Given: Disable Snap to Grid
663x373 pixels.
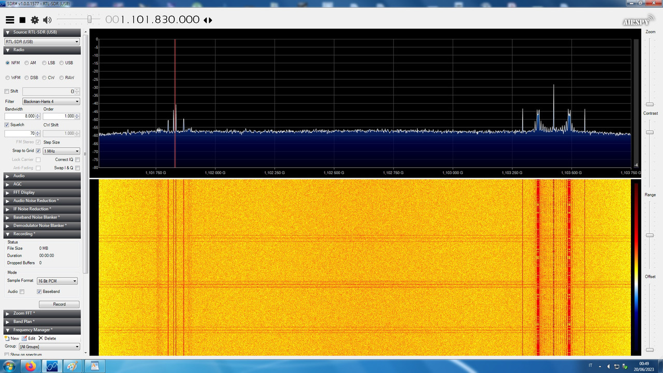Looking at the screenshot, I should [38, 151].
